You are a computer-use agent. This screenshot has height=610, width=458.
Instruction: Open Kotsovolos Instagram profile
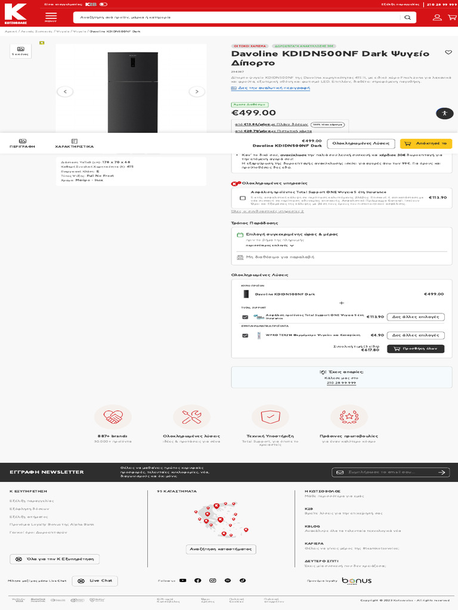coord(212,580)
